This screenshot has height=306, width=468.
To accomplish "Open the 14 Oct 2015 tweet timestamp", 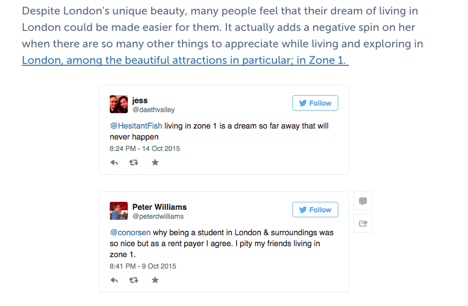I will point(145,149).
